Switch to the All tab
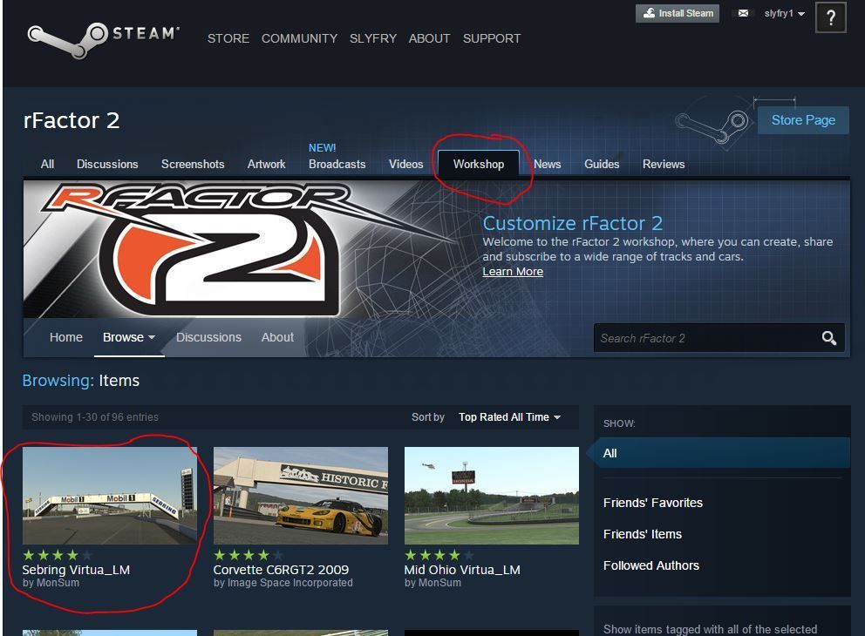 pos(47,165)
